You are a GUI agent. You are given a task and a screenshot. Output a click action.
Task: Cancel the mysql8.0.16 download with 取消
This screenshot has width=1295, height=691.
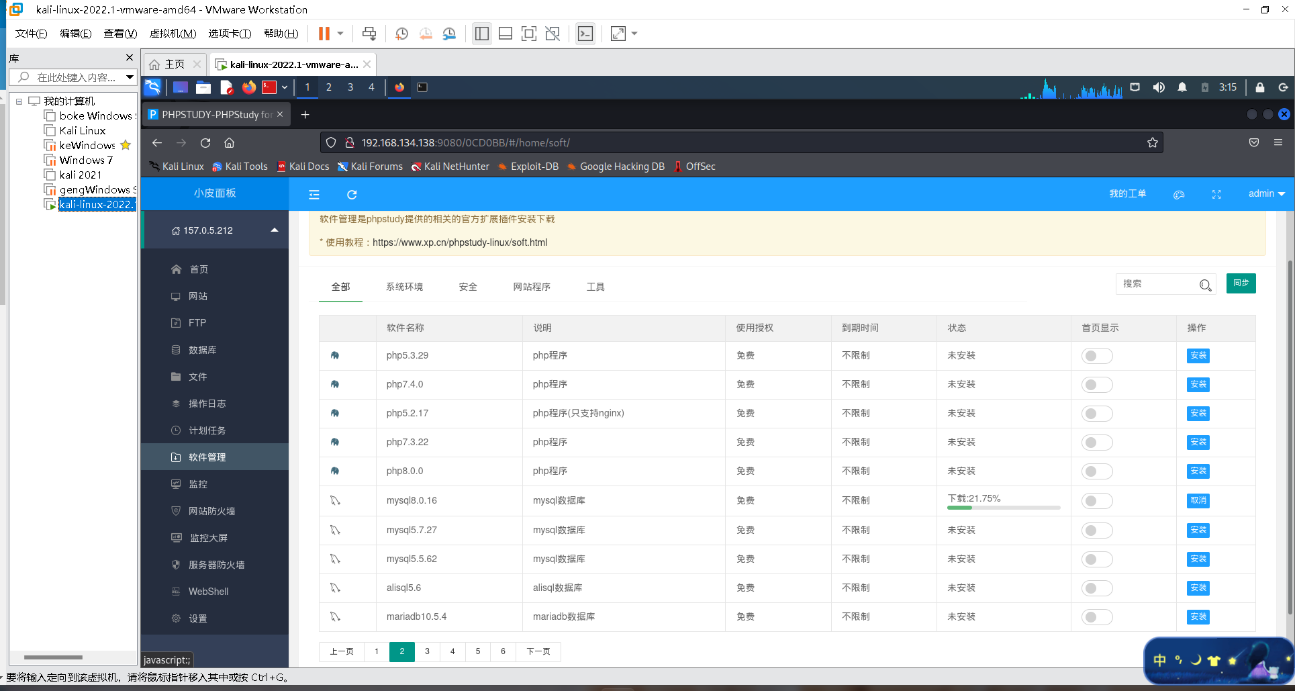(1198, 500)
